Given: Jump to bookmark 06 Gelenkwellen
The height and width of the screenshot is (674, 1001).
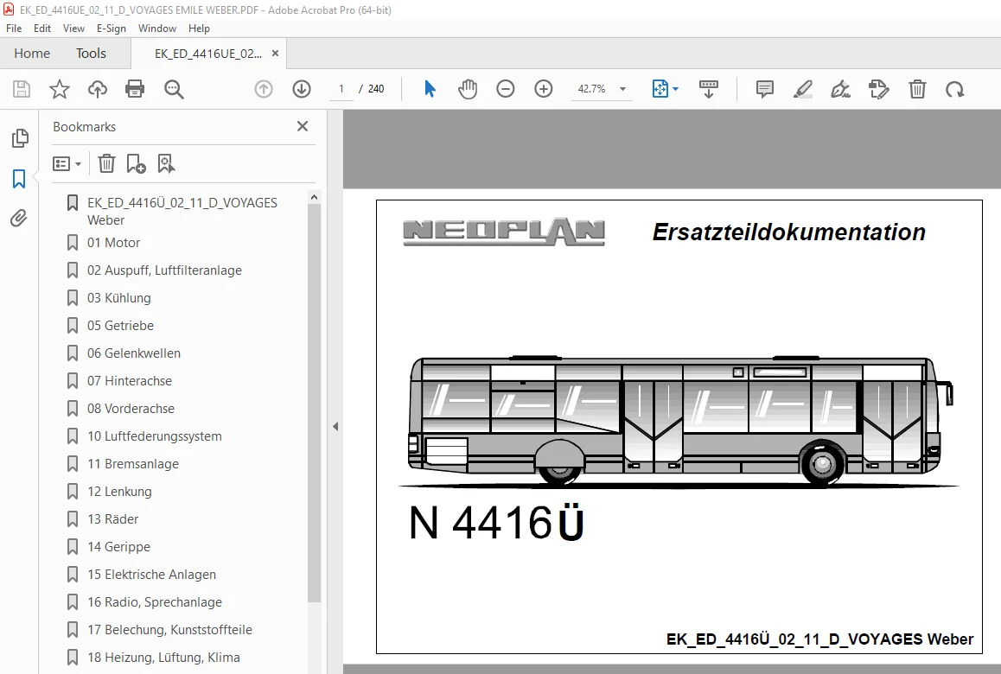Looking at the screenshot, I should tap(134, 353).
